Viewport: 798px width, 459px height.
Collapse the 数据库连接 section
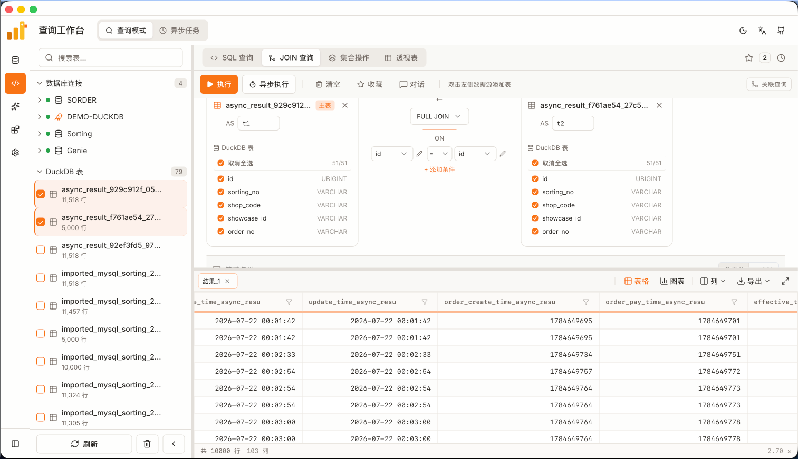[x=40, y=83]
